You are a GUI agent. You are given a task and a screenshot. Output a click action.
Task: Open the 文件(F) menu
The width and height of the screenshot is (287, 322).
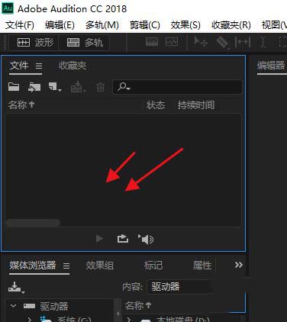click(20, 25)
